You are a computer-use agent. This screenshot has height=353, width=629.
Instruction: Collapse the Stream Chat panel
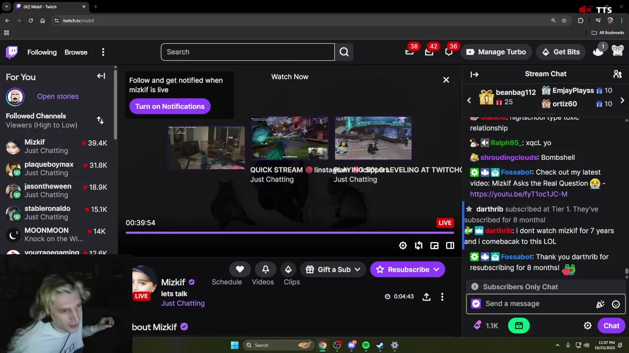click(x=474, y=75)
